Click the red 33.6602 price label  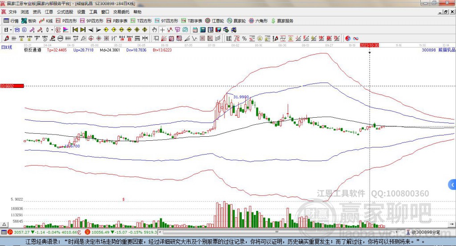point(12,86)
